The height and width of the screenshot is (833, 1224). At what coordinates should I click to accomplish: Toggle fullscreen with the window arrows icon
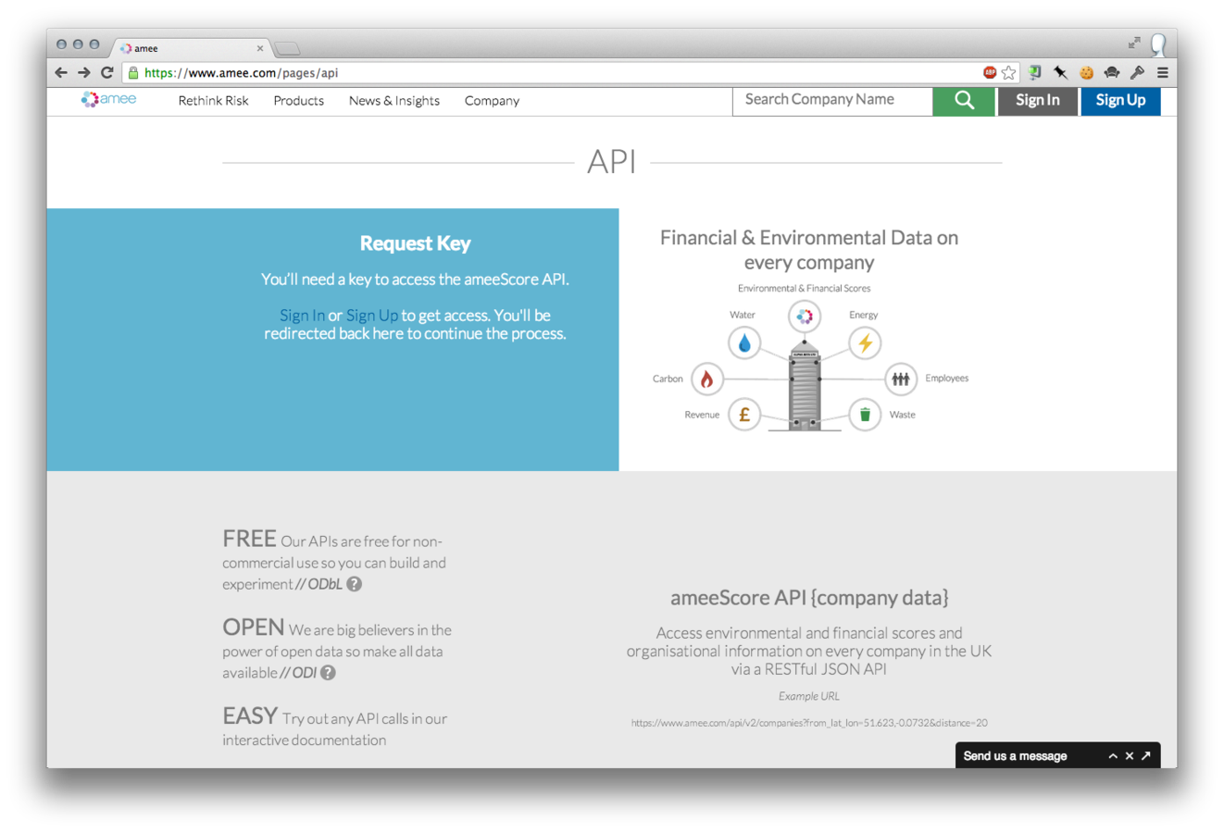[1134, 43]
